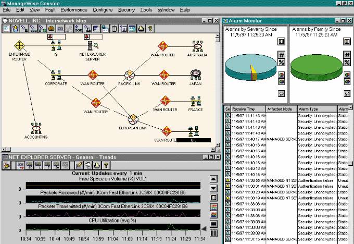Select the IS segment icon
The height and width of the screenshot is (244, 354).
(x=56, y=46)
